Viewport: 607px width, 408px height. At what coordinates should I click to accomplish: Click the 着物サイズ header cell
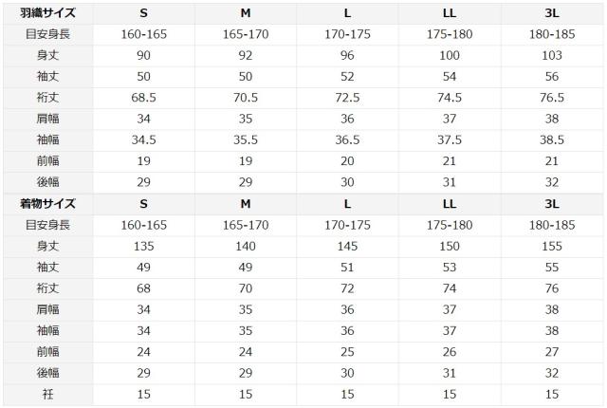(47, 204)
